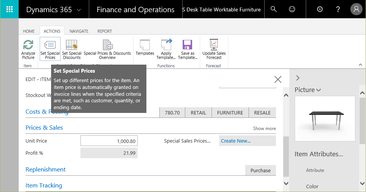
Task: Click Show more in Prices & Sales
Action: pyautogui.click(x=264, y=129)
